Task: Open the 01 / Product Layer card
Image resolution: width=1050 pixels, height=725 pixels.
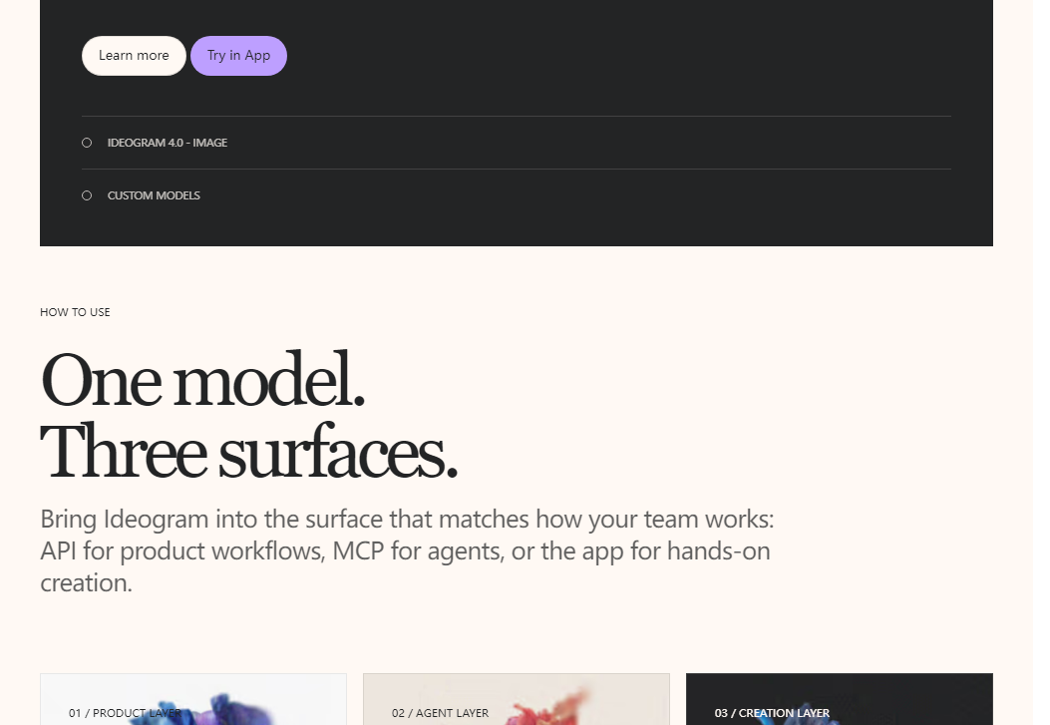Action: pos(193,699)
